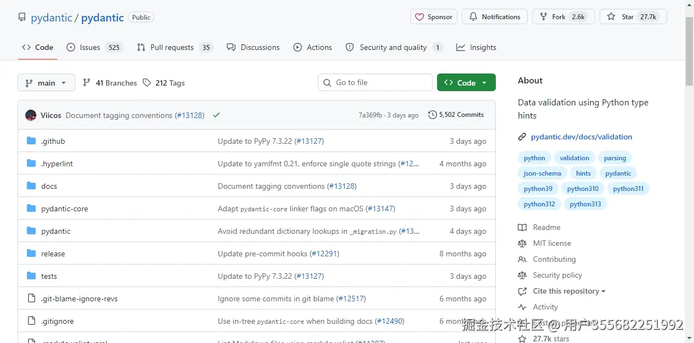Open the 5,502 Commits link

pos(456,115)
